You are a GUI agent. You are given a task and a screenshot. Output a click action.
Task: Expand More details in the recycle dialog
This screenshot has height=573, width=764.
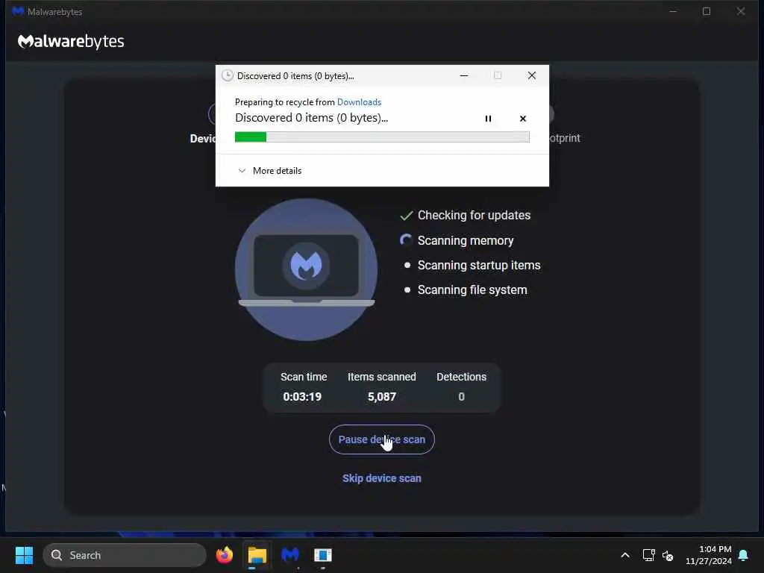[x=269, y=171]
